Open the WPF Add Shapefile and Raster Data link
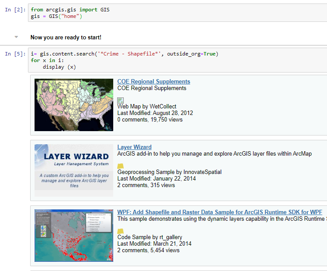 (219, 212)
